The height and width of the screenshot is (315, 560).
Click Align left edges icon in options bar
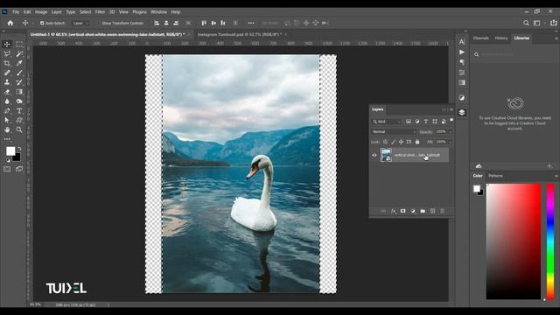157,24
